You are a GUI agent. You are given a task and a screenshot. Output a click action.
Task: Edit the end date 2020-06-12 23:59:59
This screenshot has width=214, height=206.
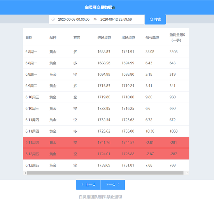coord(116,20)
